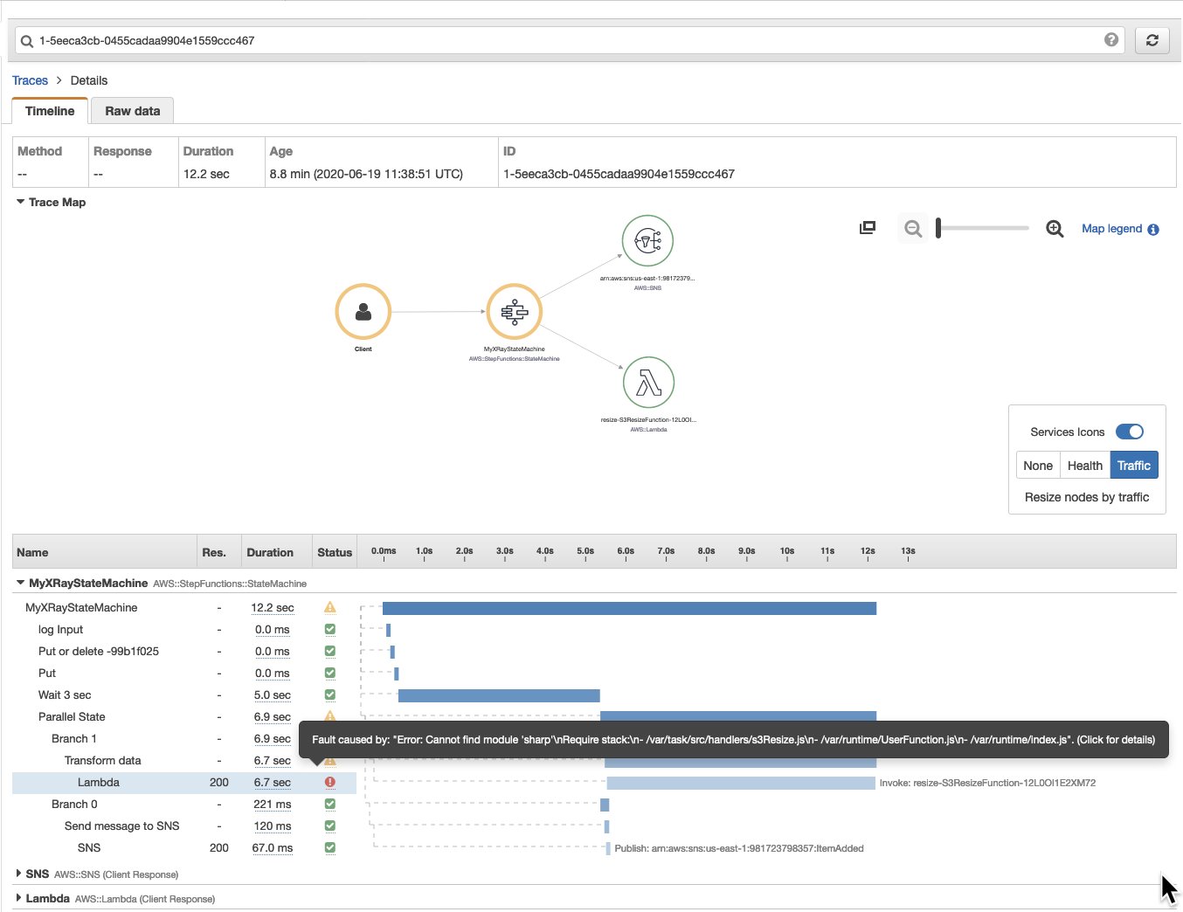Viewport: 1183px width, 912px height.
Task: Click the Age value 8.8 min in summary
Action: 366,174
